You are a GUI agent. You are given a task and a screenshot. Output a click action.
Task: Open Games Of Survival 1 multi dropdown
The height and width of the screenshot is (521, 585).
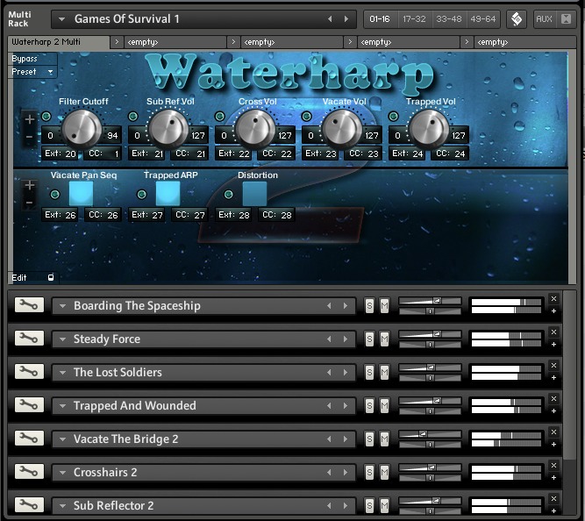[61, 18]
